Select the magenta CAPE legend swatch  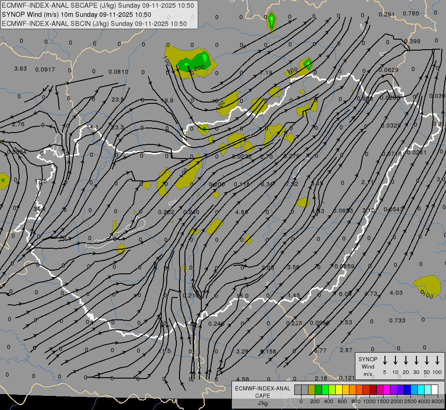coord(387,390)
